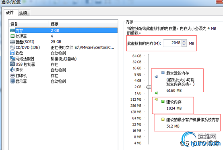Click the CD/DVD (IDE) disc icon
The width and height of the screenshot is (223, 150).
pyautogui.click(x=12, y=47)
